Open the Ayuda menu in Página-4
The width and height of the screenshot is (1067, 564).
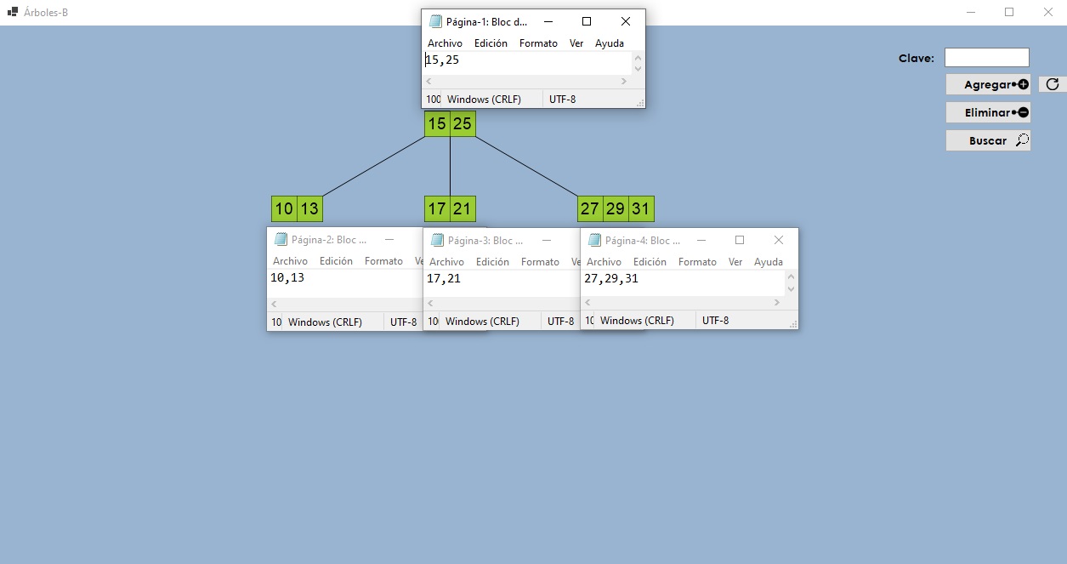(769, 261)
